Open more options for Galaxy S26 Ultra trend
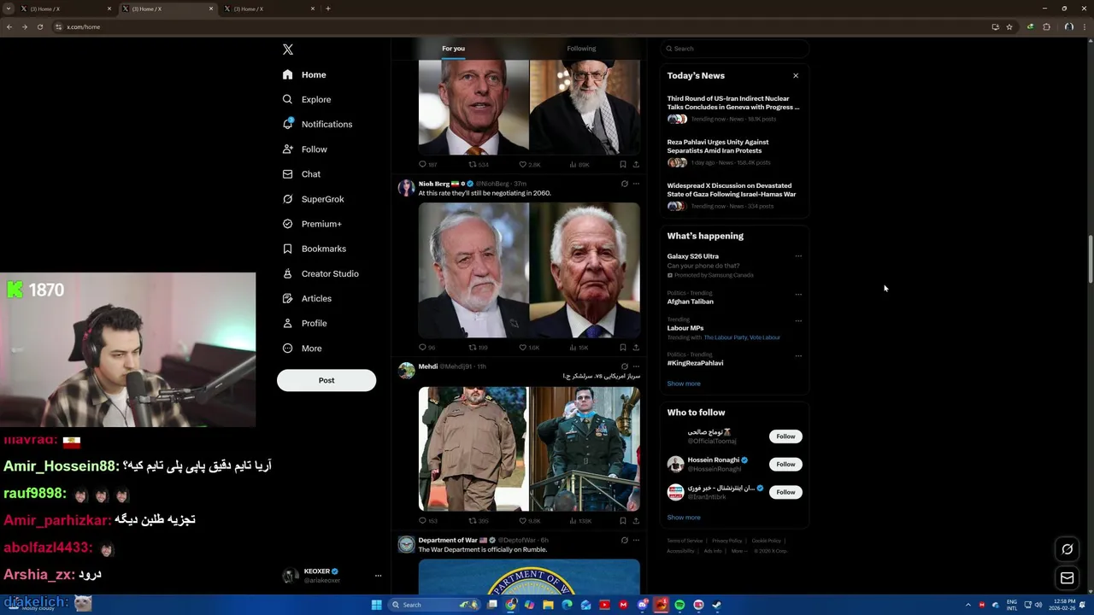1094x615 pixels. (798, 256)
